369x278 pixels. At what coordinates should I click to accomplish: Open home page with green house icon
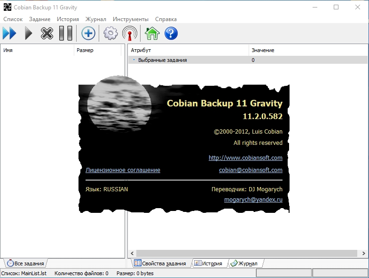pos(151,33)
